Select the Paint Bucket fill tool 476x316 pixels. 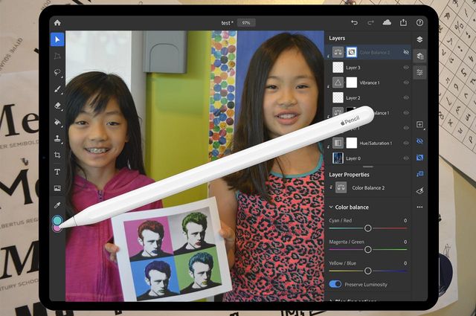[57, 122]
